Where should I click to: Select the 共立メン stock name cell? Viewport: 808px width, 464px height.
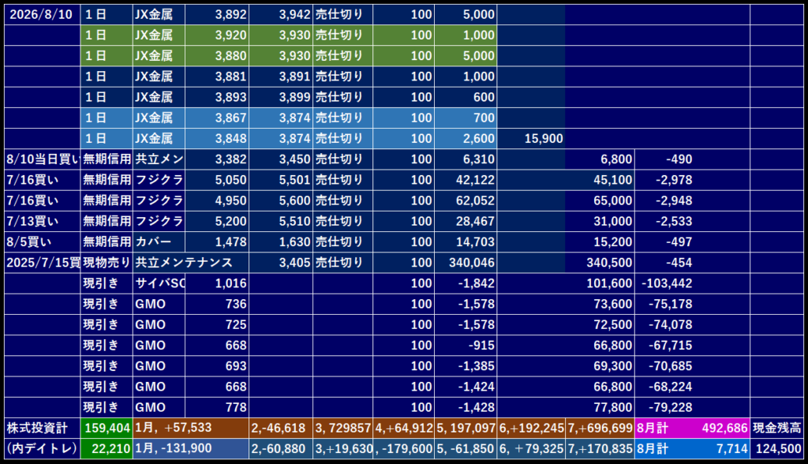point(159,159)
